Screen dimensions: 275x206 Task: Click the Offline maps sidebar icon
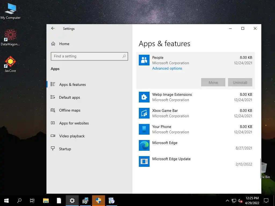(x=53, y=110)
